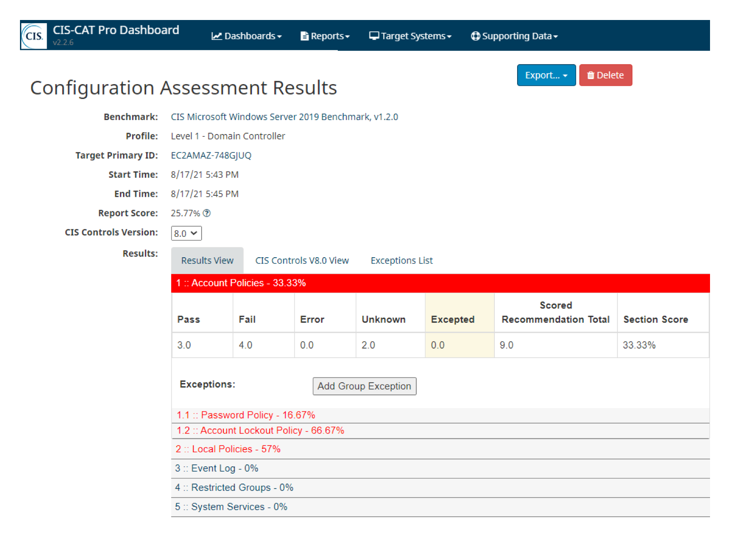Select the profile Level 1 - Domain Controller text
The height and width of the screenshot is (539, 730).
pyautogui.click(x=228, y=136)
